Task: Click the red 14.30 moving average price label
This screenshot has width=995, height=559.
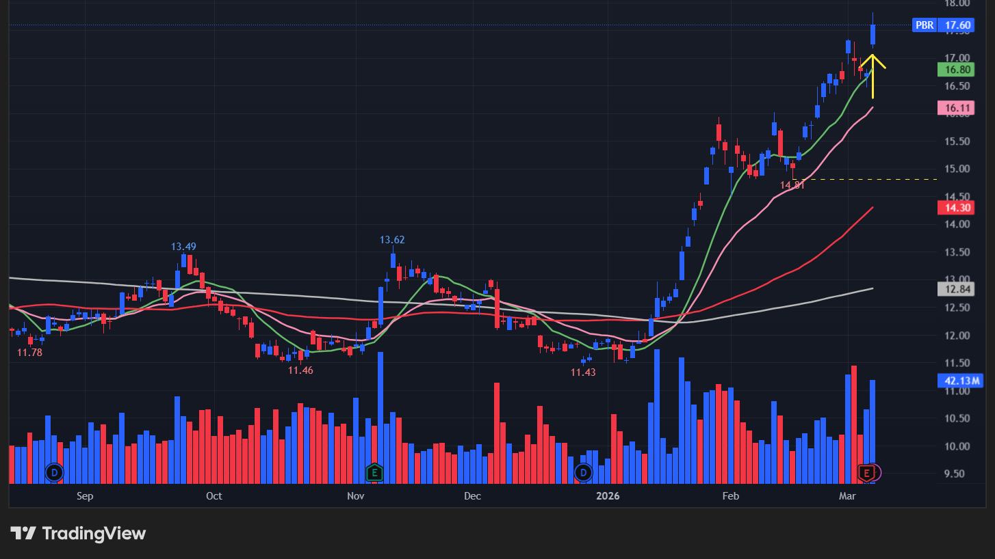Action: click(956, 208)
